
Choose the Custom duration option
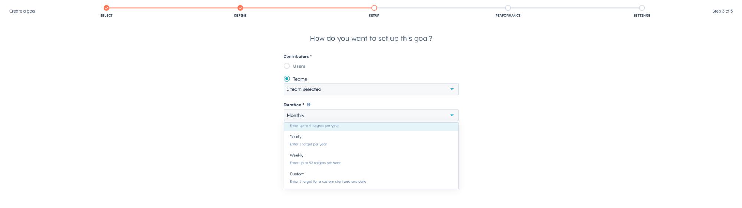[x=371, y=177]
